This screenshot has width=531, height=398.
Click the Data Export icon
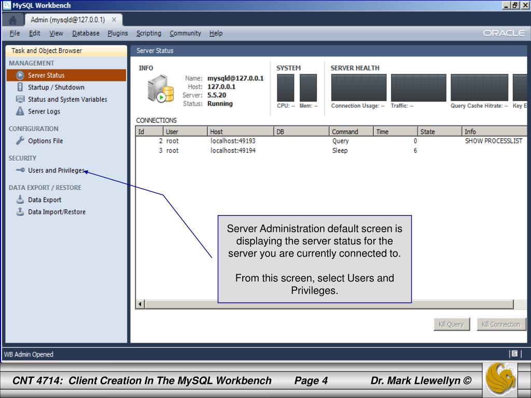coord(20,200)
